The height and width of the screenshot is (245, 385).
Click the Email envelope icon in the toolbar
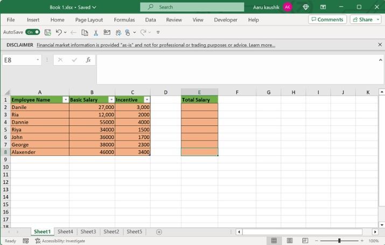[107, 32]
